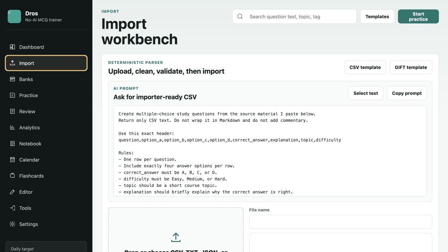Open Editor label in sidebar
448x252 pixels.
26,192
